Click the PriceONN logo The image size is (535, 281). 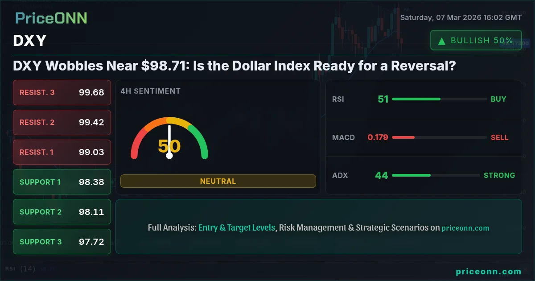pyautogui.click(x=51, y=18)
